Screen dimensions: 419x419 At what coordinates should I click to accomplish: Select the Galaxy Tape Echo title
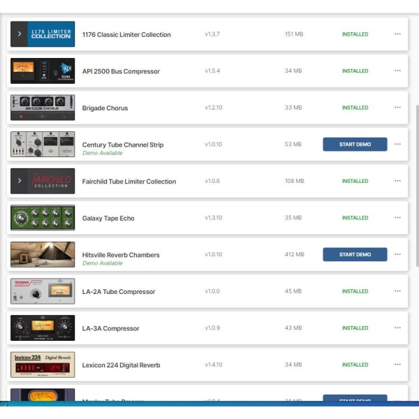pyautogui.click(x=108, y=219)
